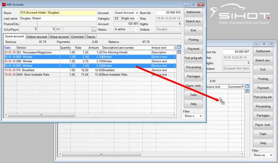Select the Traces tab
Viewport: 278px width, 163px height.
90,36
